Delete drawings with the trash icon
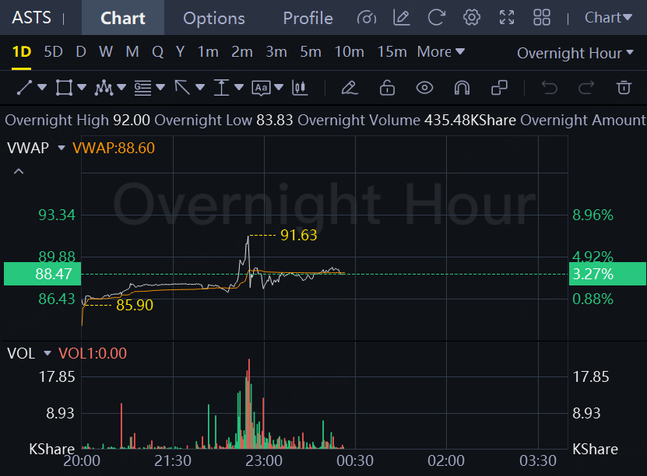Image resolution: width=647 pixels, height=476 pixels. point(624,87)
